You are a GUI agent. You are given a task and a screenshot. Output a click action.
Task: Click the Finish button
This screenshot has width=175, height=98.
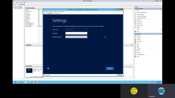click(110, 68)
